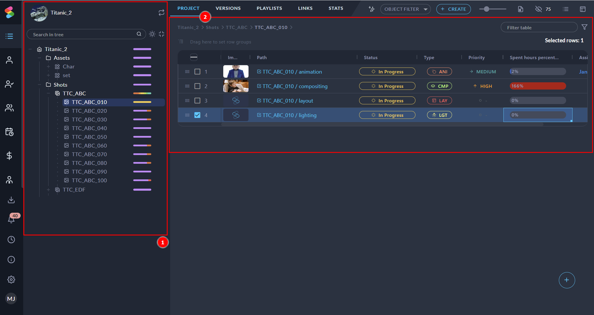Screen dimensions: 594x315
Task: Click the tree sync arrows icon
Action: (161, 12)
